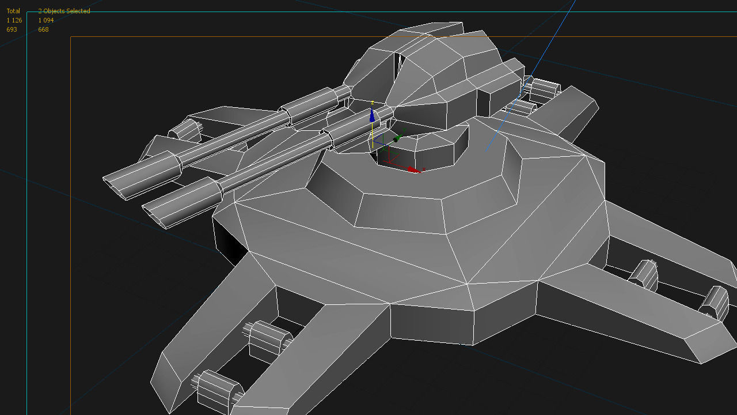Click the '2 Objects Selected' statistics label

(64, 11)
